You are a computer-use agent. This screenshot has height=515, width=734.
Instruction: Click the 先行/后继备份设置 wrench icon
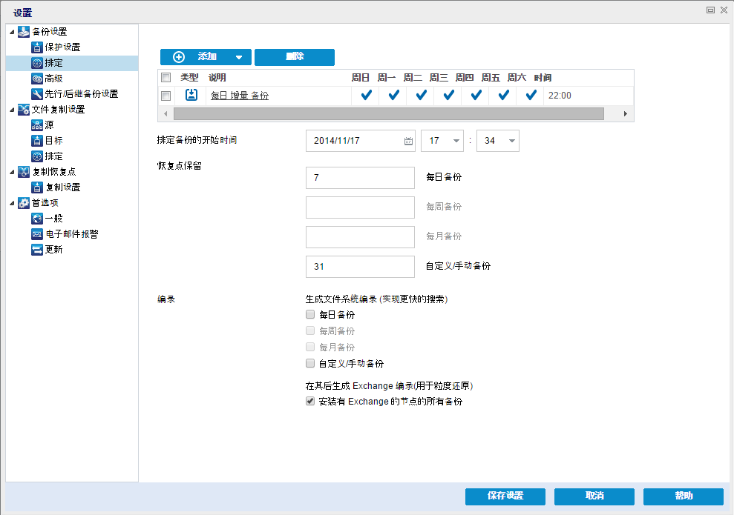point(37,94)
